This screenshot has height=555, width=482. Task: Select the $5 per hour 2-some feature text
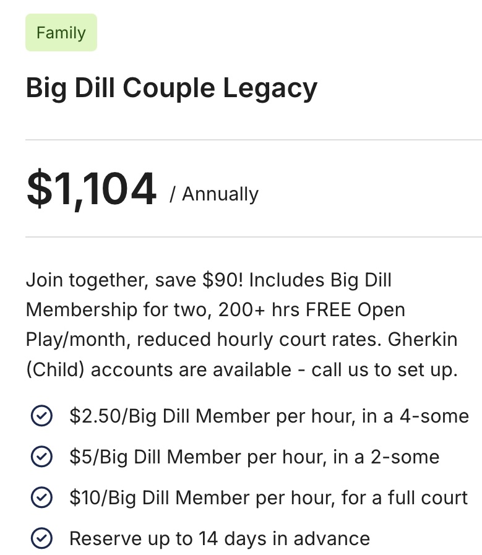[x=254, y=457]
